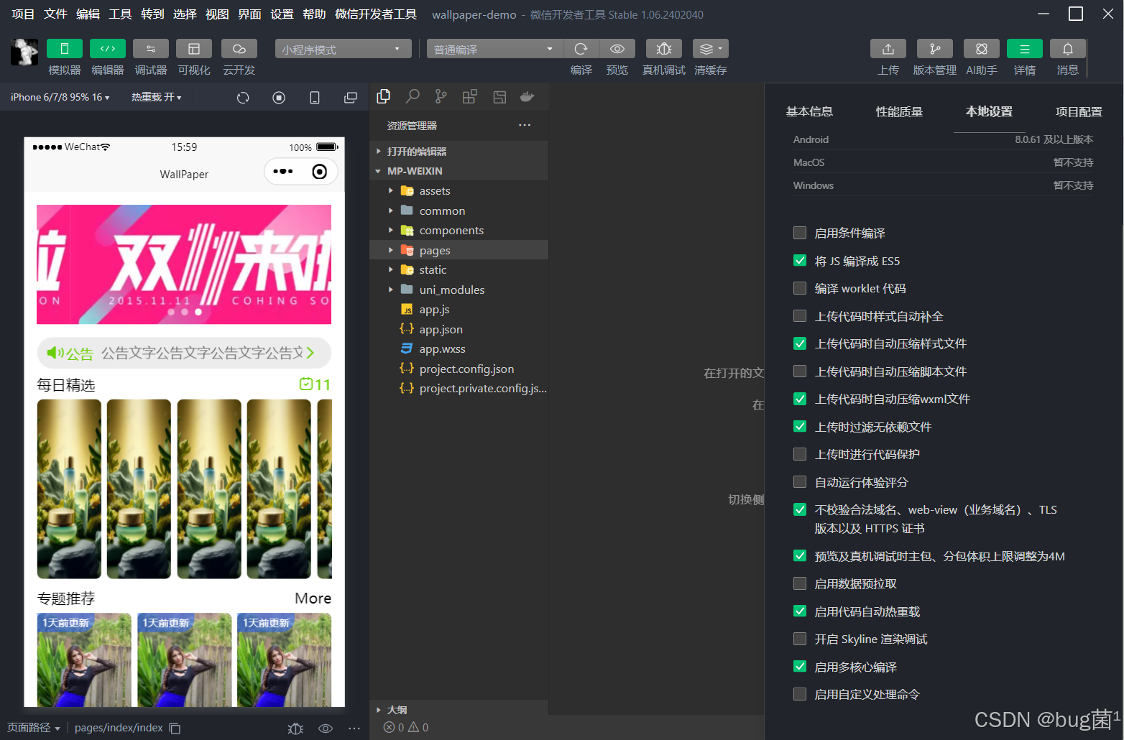
Task: Switch to the 性能质量 tab
Action: (x=899, y=111)
